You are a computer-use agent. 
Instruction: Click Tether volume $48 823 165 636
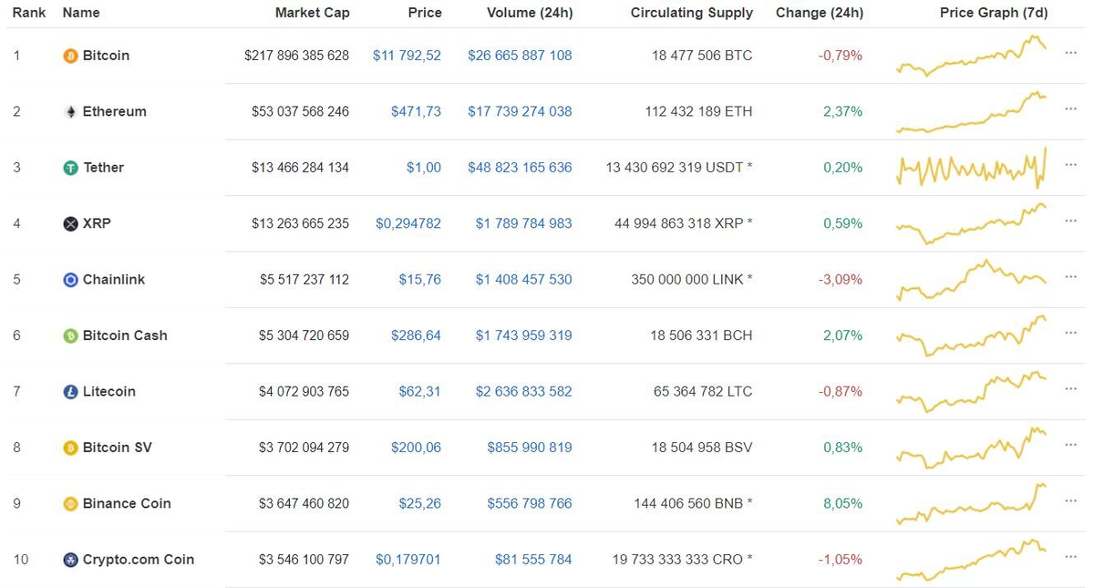(x=520, y=168)
